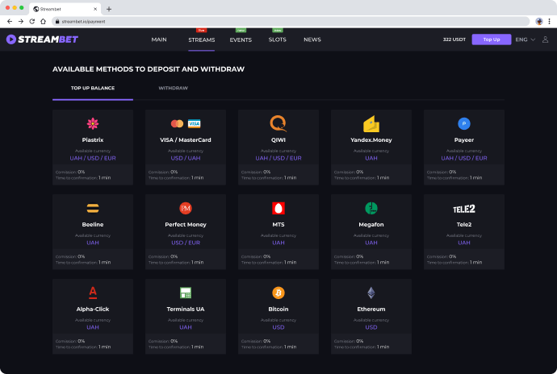This screenshot has height=374, width=557.
Task: Select the Terminals UA method name
Action: pos(186,309)
